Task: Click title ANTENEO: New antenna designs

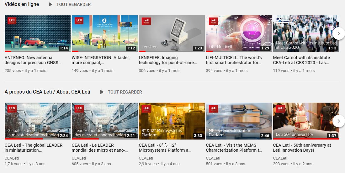Action: click(33, 60)
